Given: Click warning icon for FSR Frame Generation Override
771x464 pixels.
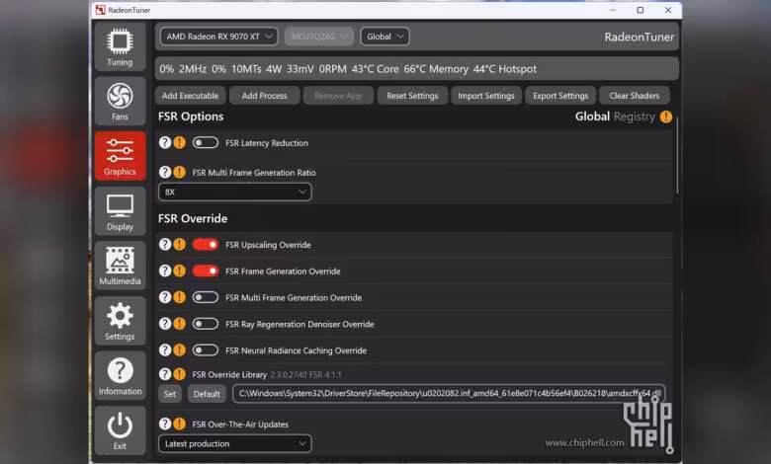Looking at the screenshot, I should pyautogui.click(x=180, y=271).
